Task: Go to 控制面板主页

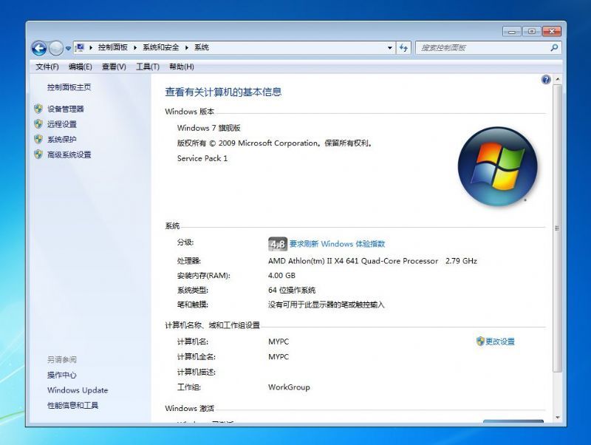Action: point(69,87)
